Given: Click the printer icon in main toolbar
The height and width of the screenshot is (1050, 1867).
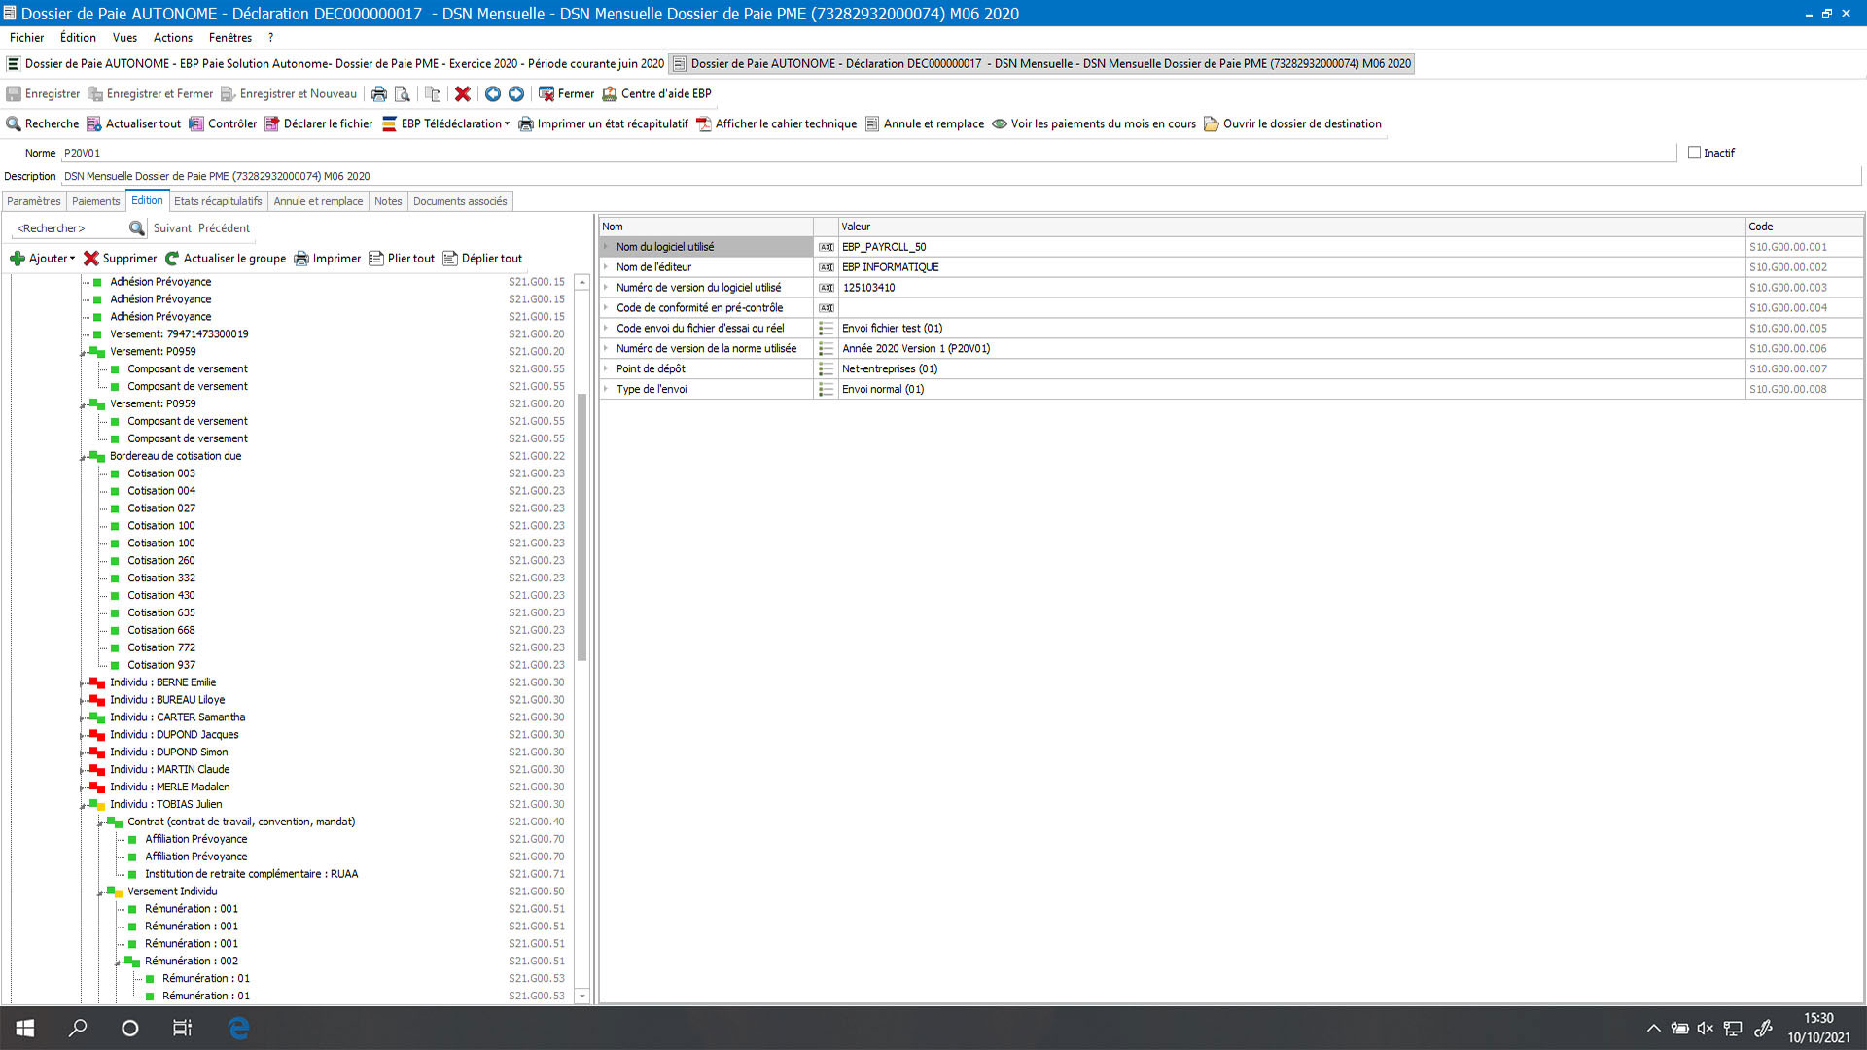Looking at the screenshot, I should pos(379,93).
